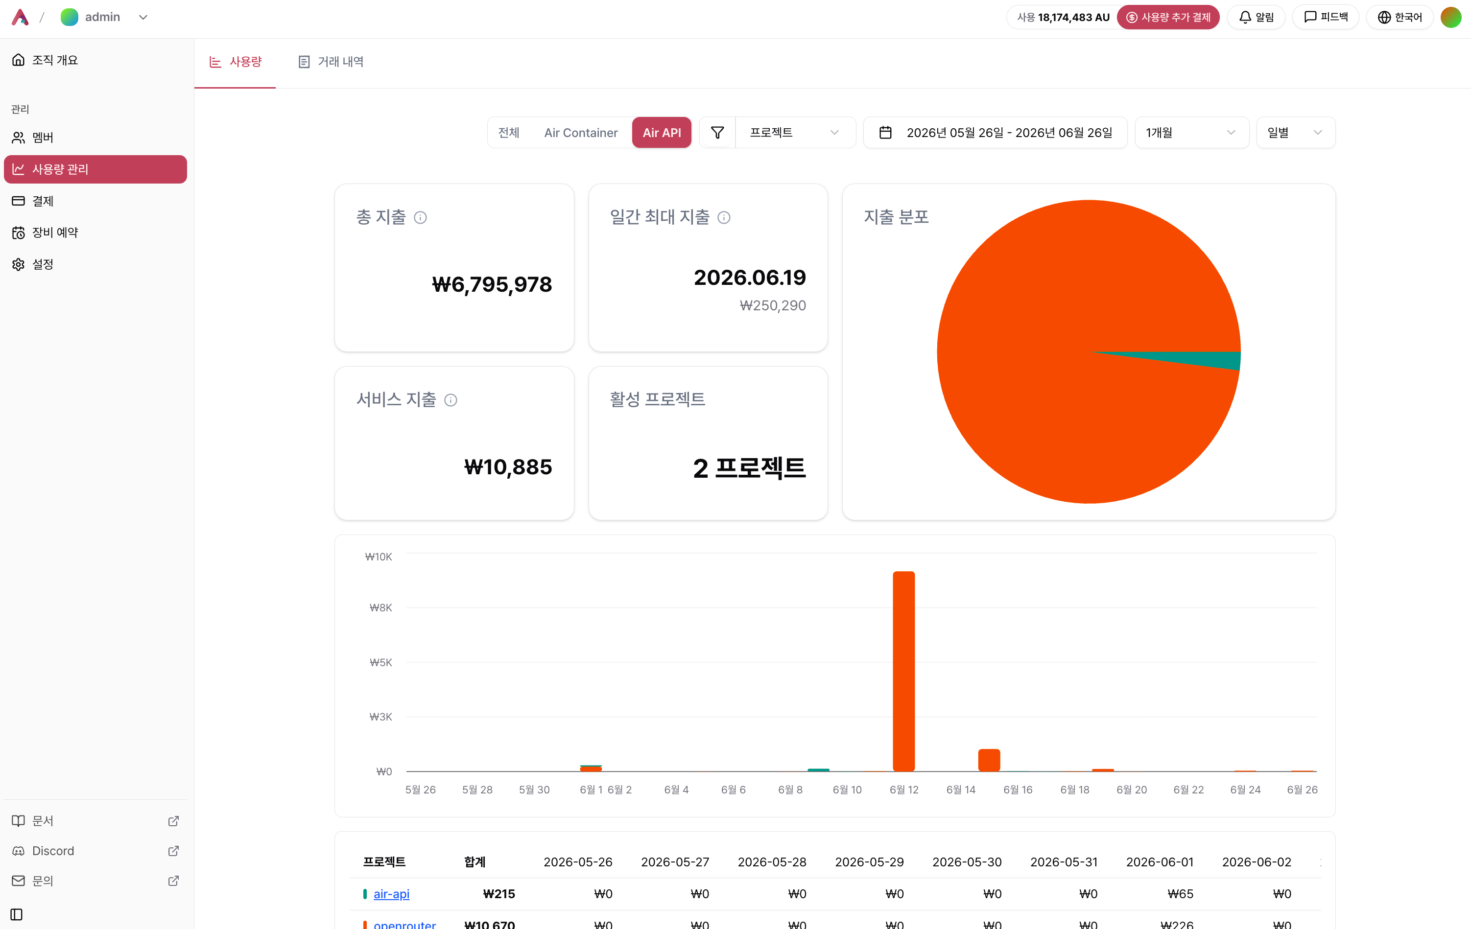Click the bell icon in 알림
The image size is (1471, 929).
[1245, 17]
